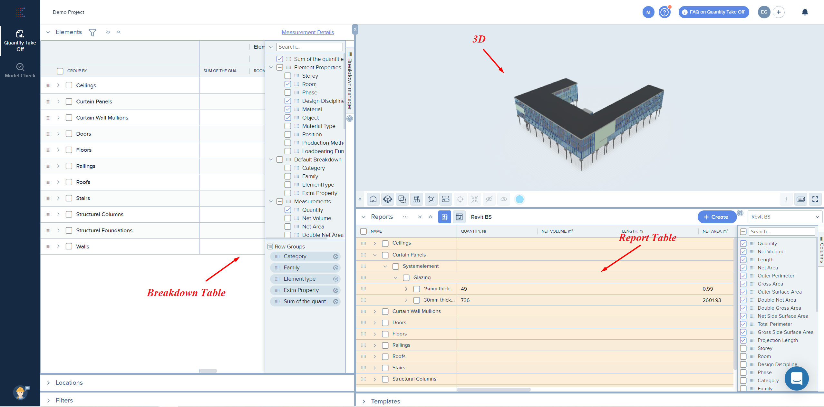Click the EG user avatar
The image size is (824, 407).
[764, 12]
